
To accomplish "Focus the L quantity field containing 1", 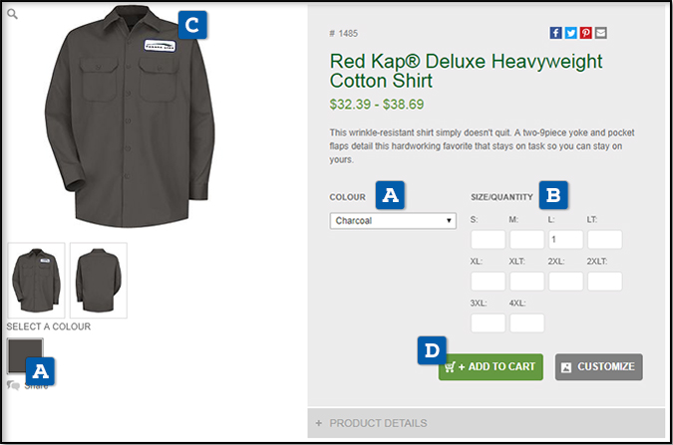I will pos(565,240).
